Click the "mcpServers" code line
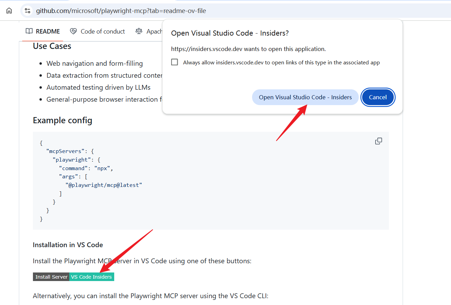 70,151
